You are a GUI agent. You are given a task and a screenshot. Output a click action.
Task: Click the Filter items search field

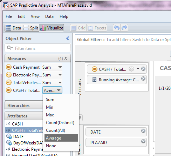tap(37, 48)
